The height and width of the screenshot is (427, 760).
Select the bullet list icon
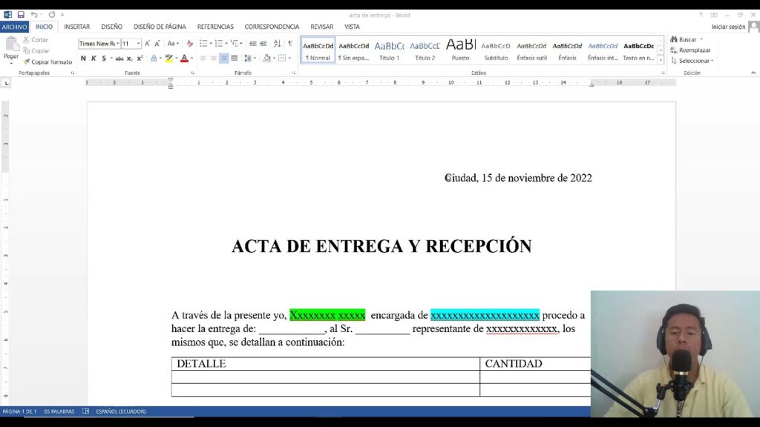tap(203, 44)
